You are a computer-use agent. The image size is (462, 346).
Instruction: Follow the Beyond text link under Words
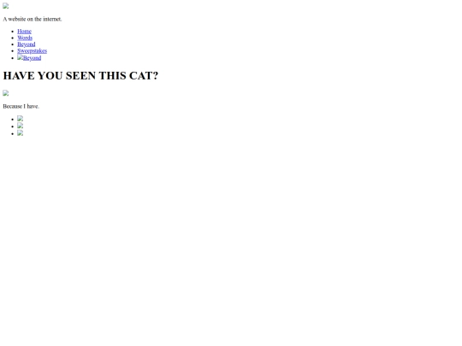[x=27, y=44]
